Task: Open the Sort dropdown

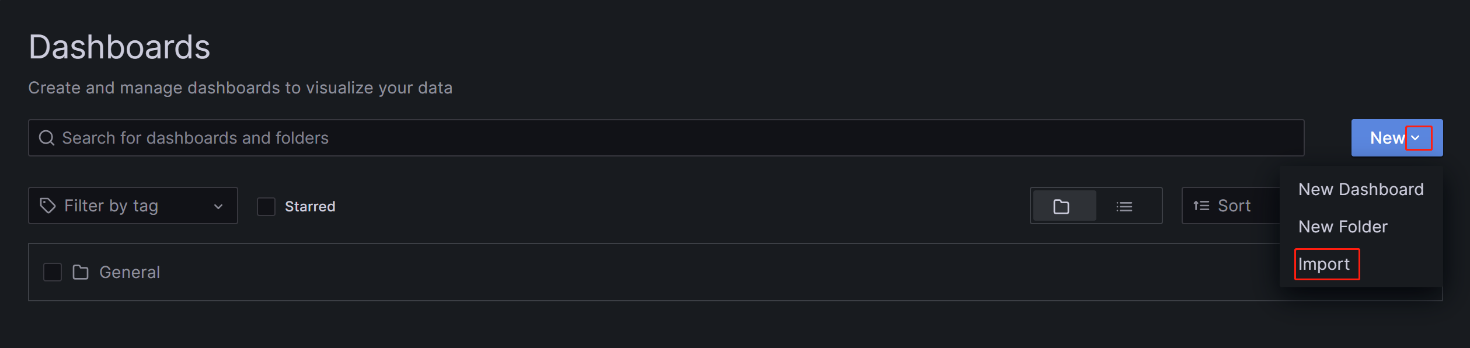Action: (x=1233, y=206)
